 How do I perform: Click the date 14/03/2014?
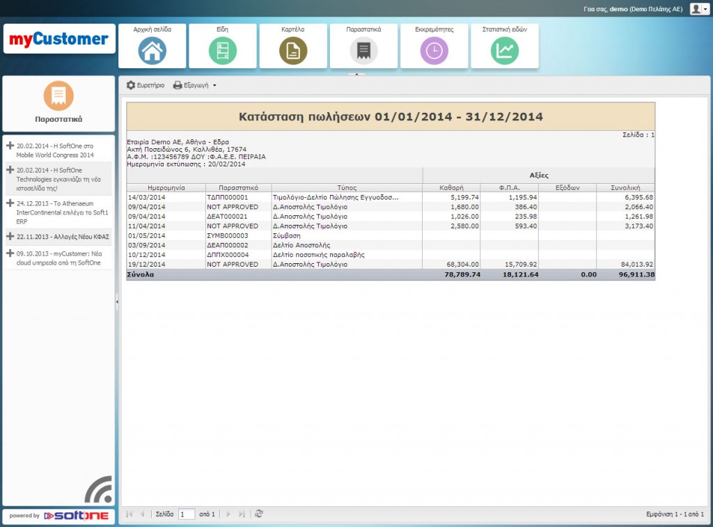point(146,197)
